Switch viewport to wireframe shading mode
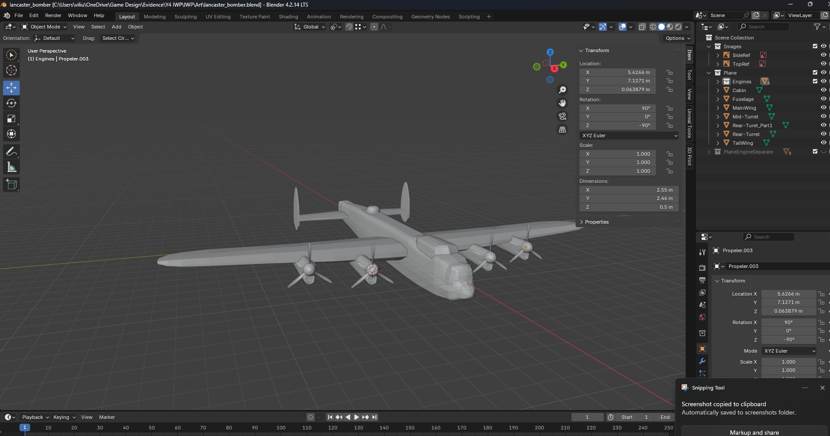 point(654,27)
